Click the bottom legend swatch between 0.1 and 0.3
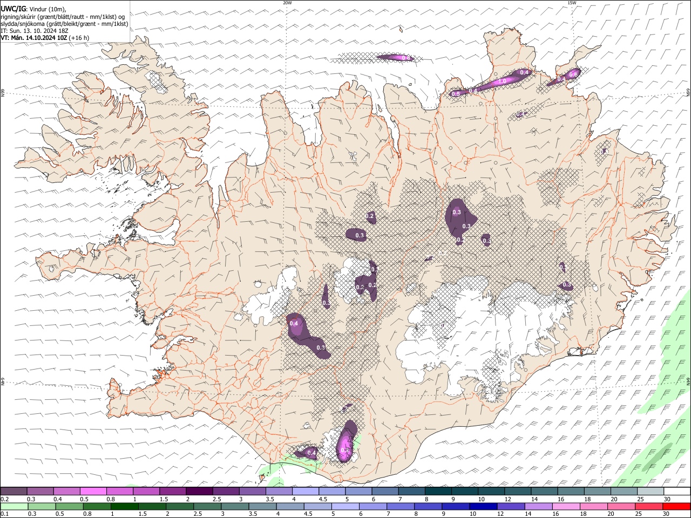 (x=14, y=507)
